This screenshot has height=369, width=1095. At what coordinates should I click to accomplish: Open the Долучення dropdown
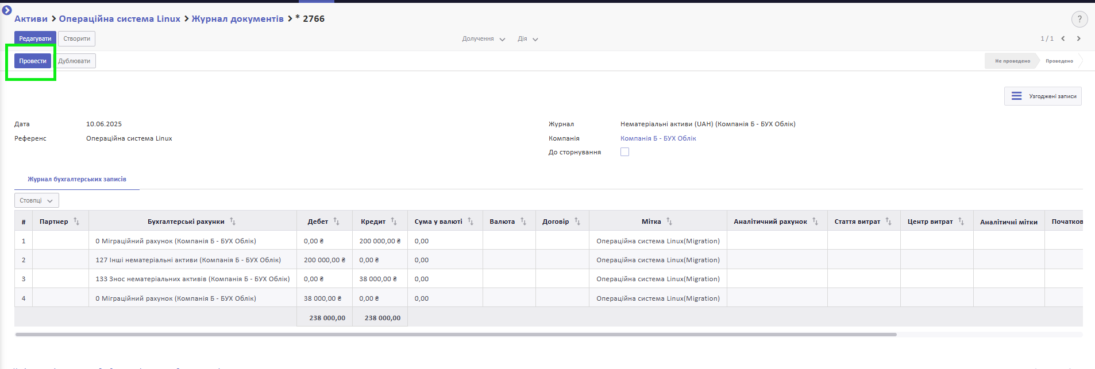[x=484, y=39]
